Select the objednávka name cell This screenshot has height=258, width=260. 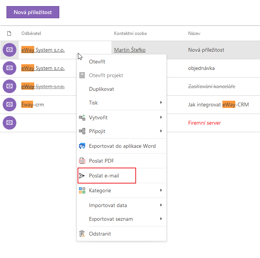tap(201, 68)
